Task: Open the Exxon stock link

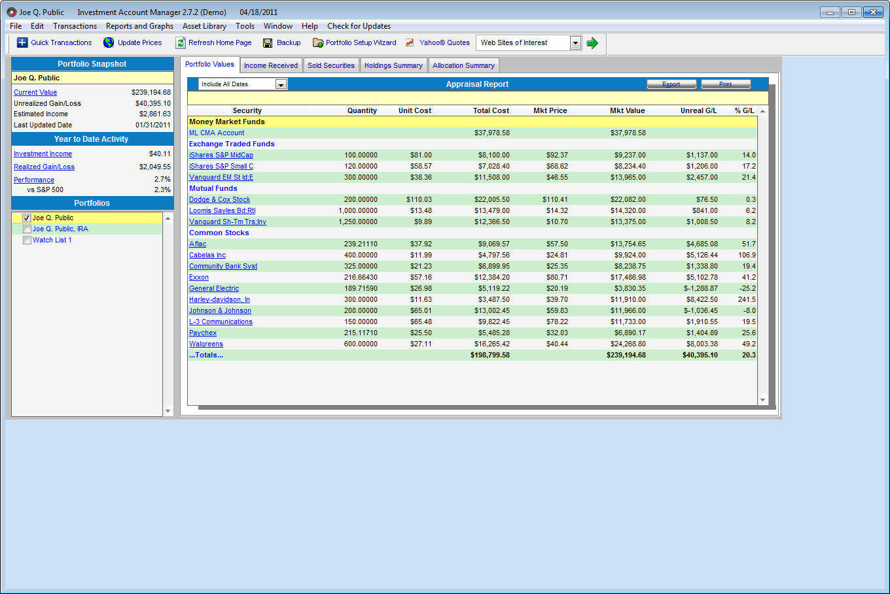Action: click(199, 278)
